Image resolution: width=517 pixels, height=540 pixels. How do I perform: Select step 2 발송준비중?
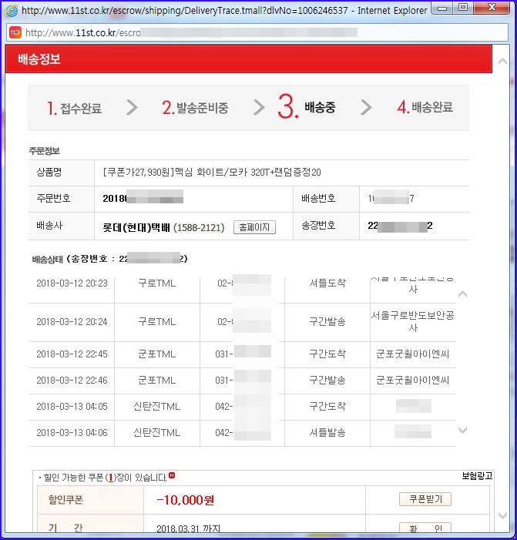pos(195,108)
